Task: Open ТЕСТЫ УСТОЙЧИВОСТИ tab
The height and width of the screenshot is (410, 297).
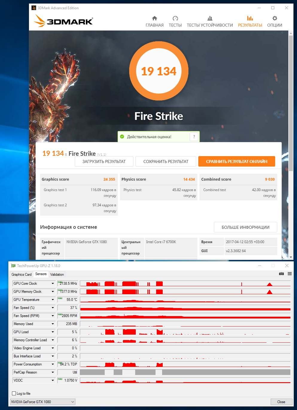Action: pyautogui.click(x=210, y=22)
